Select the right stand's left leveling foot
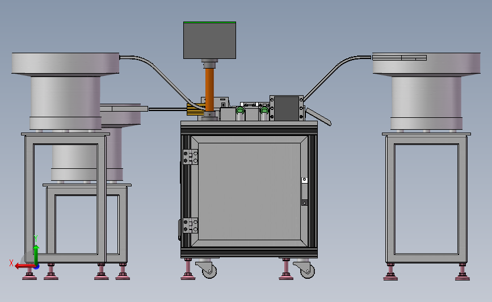Viewport: 492px width, 302px height. click(x=390, y=272)
